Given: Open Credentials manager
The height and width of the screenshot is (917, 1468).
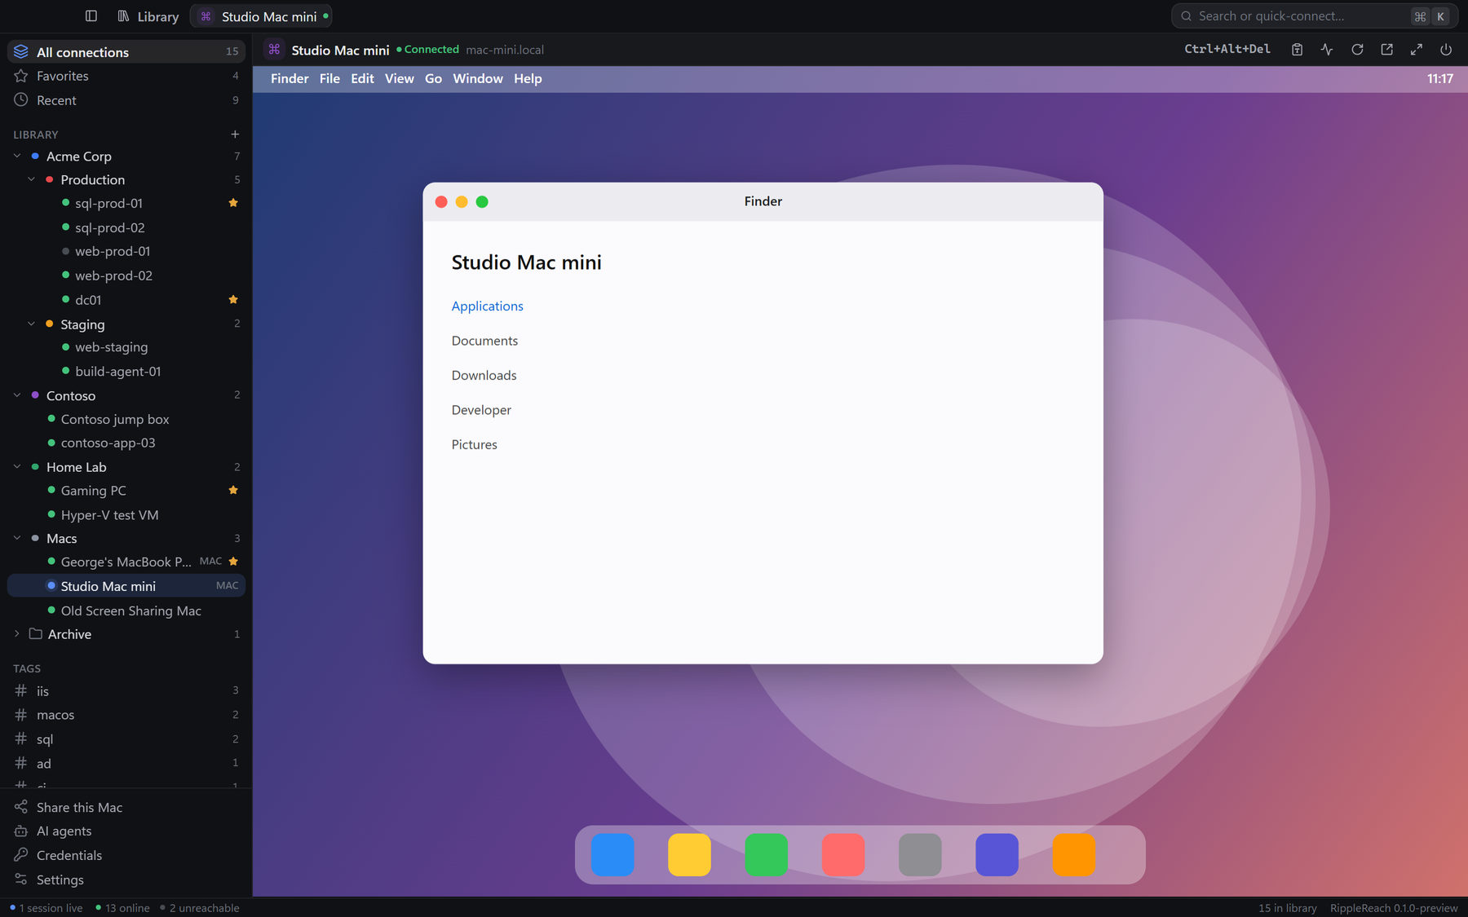Looking at the screenshot, I should 126,855.
